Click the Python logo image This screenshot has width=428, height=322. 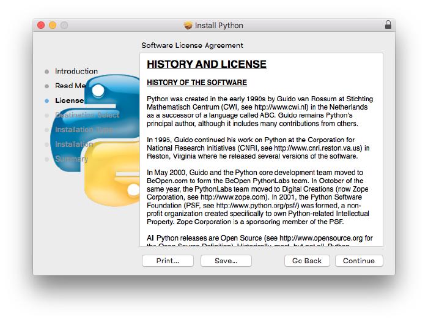(95, 140)
